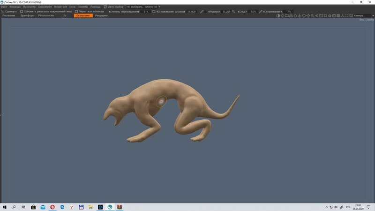Click the half-shaded circle icon in the viewport toolbar
Screen dimensions: 375x211
click(278, 15)
